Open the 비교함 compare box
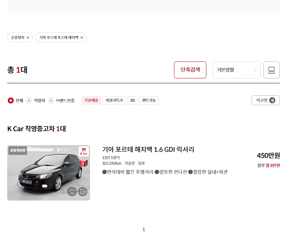 coord(266,100)
